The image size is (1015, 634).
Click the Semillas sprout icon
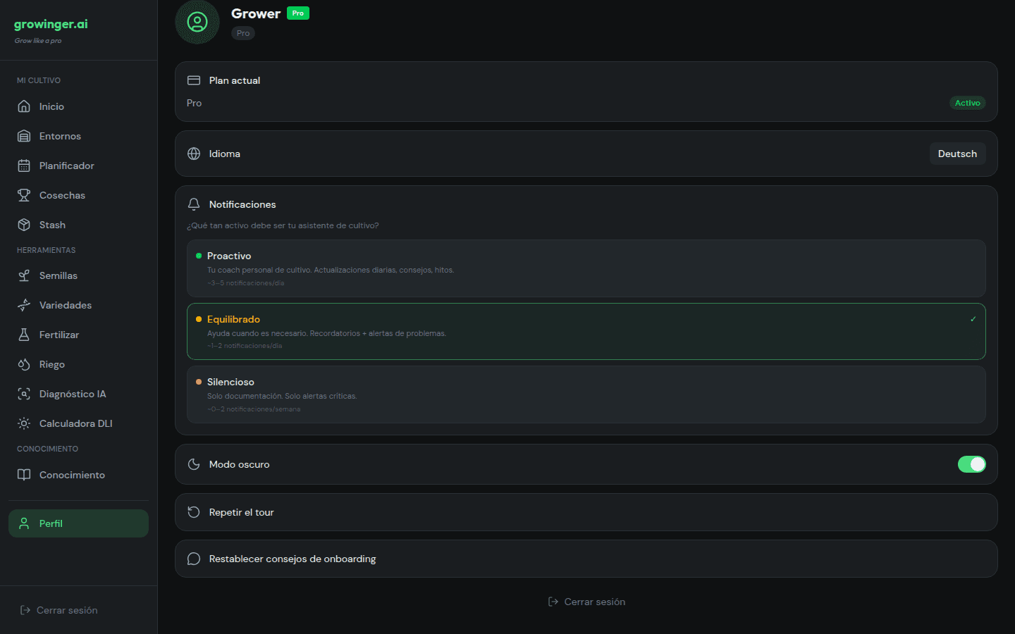point(24,275)
